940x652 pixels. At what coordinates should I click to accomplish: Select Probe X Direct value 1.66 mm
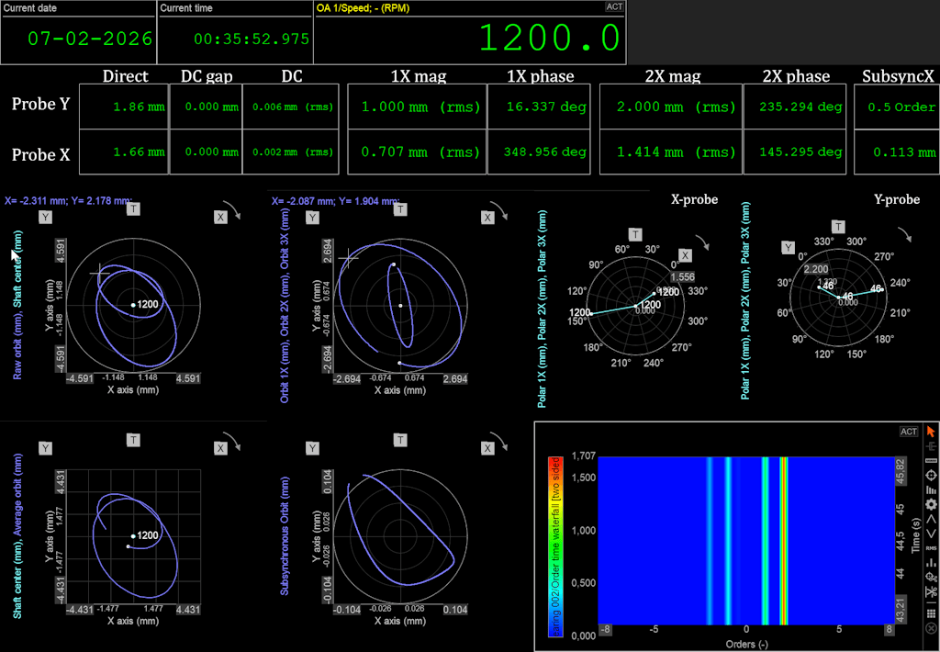[140, 152]
